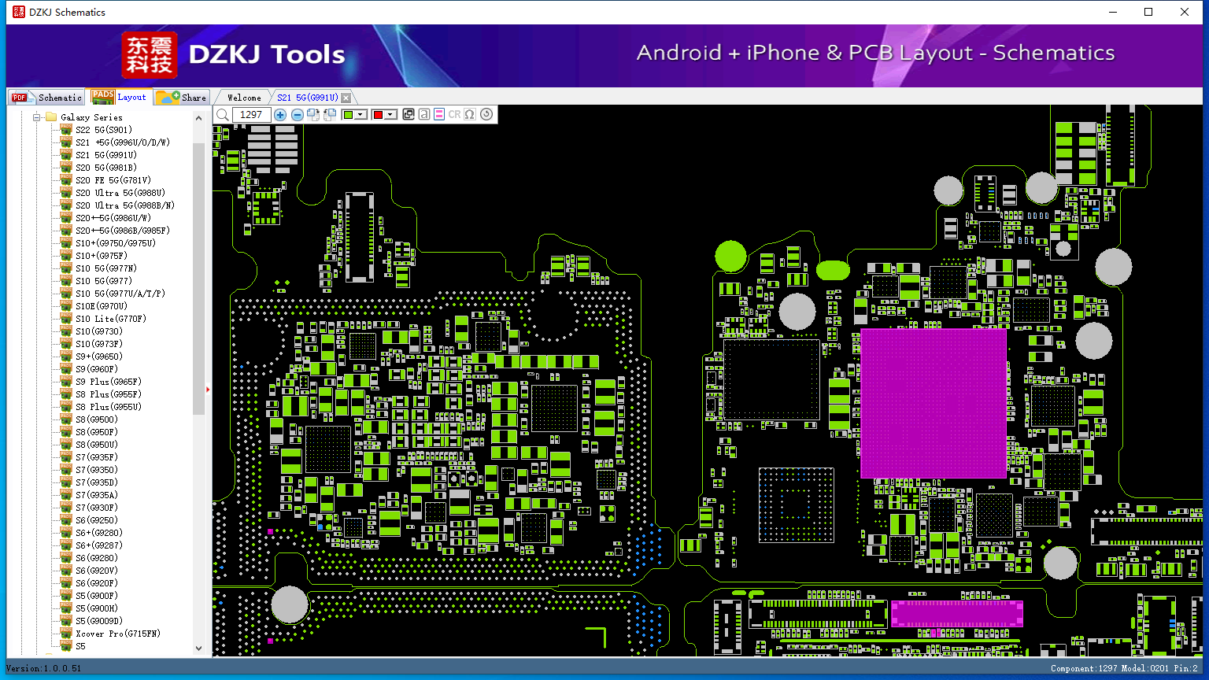Collapse the Galaxy Series tree node
This screenshot has width=1209, height=680.
click(x=36, y=117)
